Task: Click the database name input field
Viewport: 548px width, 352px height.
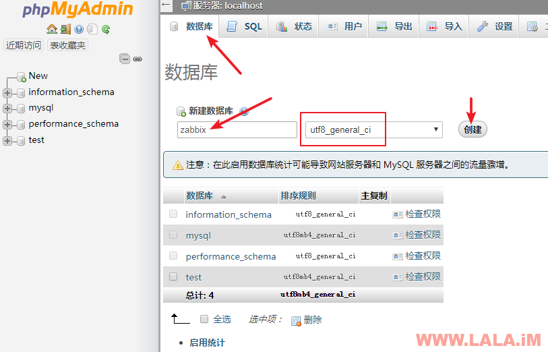Action: coord(237,129)
